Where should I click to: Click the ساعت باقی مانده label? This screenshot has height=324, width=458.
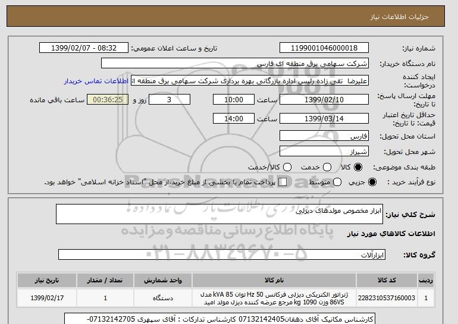(x=57, y=100)
